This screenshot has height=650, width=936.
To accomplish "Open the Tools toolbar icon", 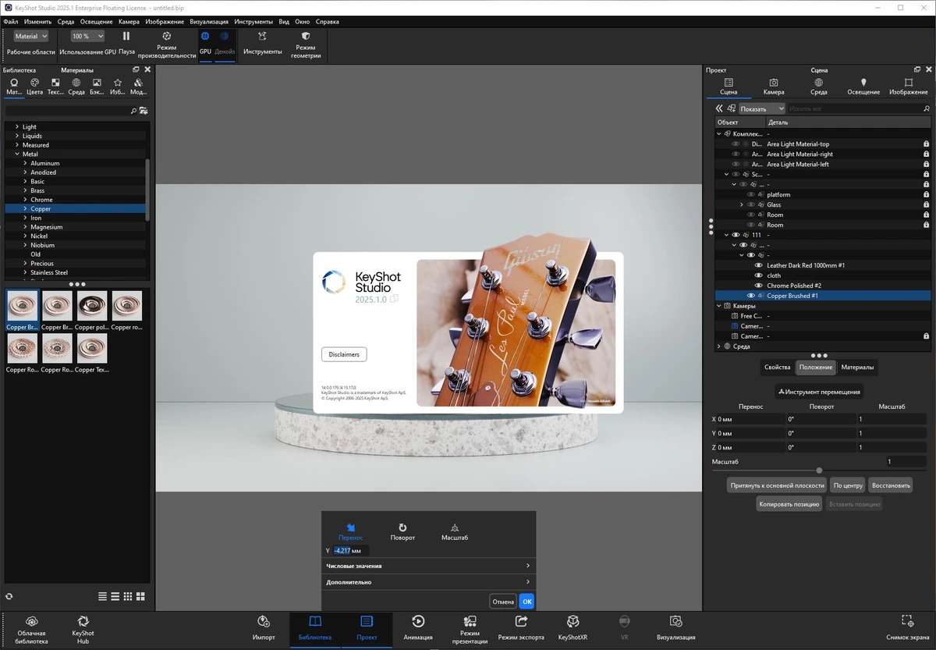I will 262,36.
